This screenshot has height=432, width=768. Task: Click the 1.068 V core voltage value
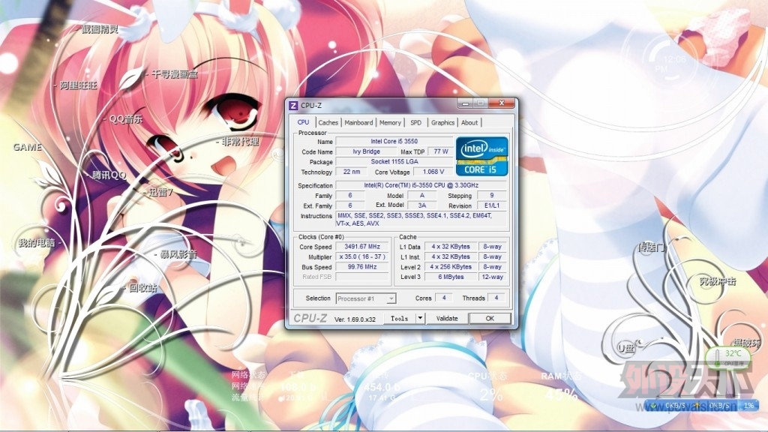[x=433, y=172]
